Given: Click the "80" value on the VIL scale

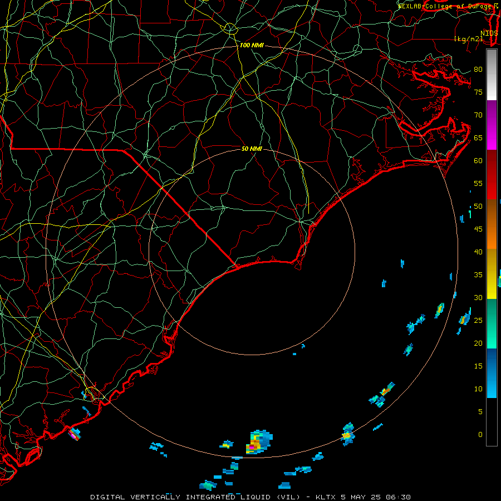Looking at the screenshot, I should (478, 70).
